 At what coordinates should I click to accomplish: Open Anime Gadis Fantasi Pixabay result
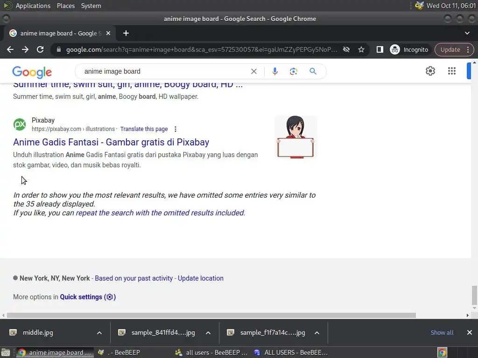pos(111,142)
